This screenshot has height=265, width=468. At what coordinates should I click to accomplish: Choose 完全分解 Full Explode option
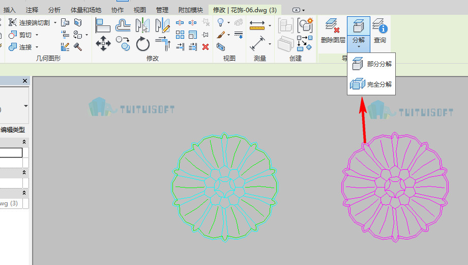[371, 85]
